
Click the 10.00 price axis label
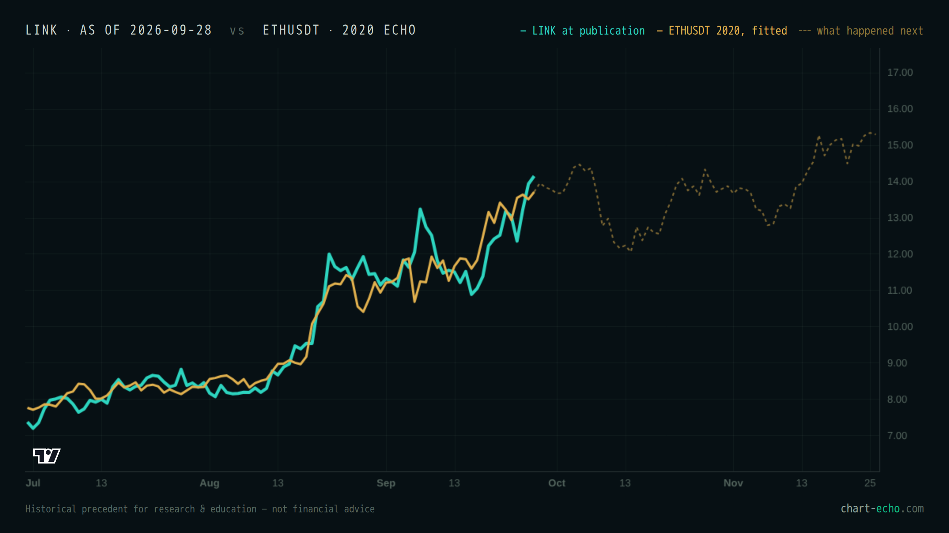point(900,327)
